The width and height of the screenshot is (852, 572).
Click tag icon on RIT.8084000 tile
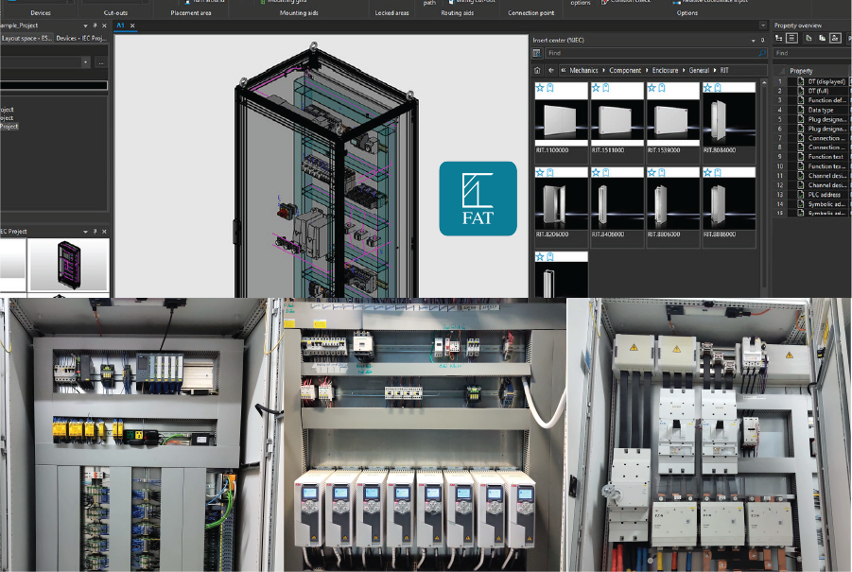(x=718, y=88)
